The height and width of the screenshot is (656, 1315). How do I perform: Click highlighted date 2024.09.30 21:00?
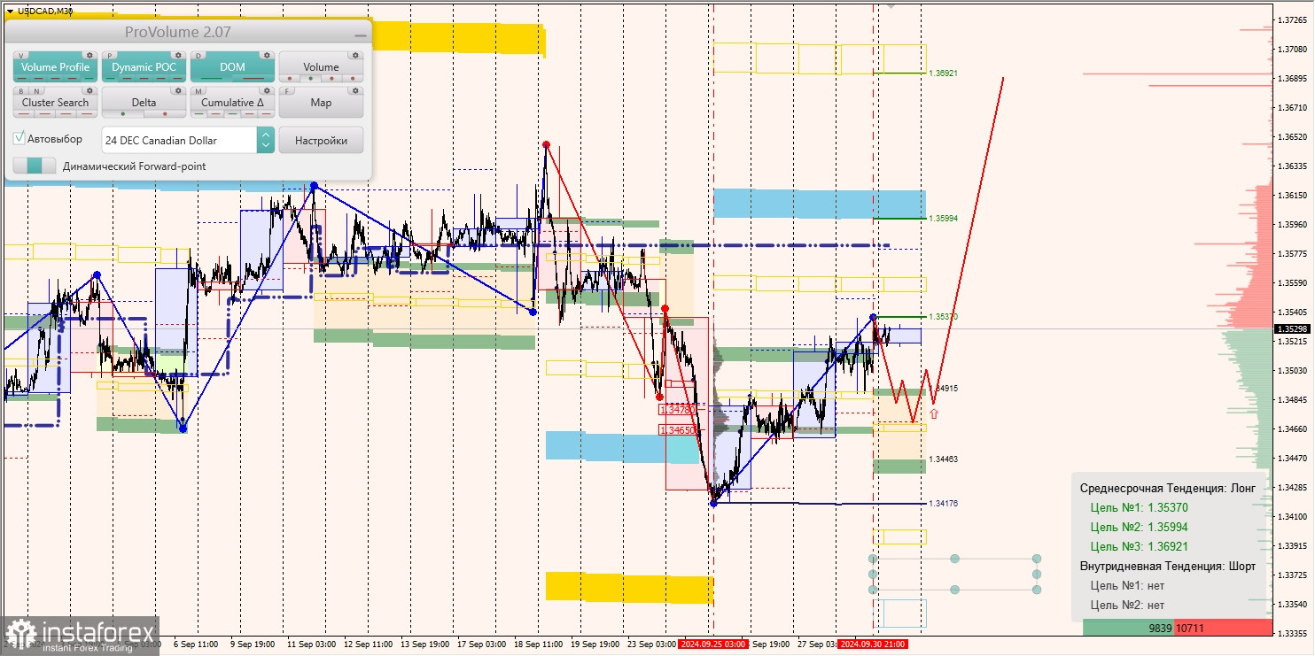[872, 644]
